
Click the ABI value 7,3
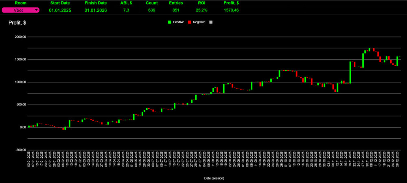point(126,10)
